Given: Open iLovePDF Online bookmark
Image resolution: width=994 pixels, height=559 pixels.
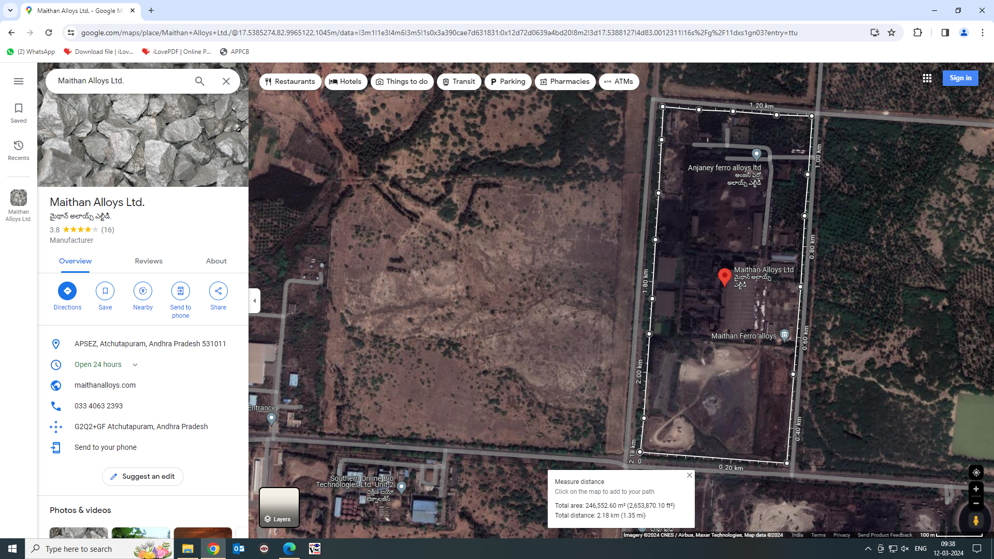Looking at the screenshot, I should [177, 52].
